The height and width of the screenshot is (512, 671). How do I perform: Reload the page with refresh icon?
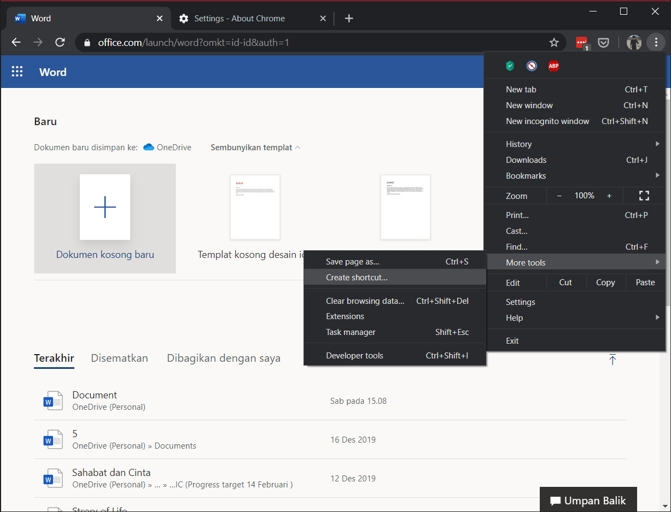coord(60,43)
